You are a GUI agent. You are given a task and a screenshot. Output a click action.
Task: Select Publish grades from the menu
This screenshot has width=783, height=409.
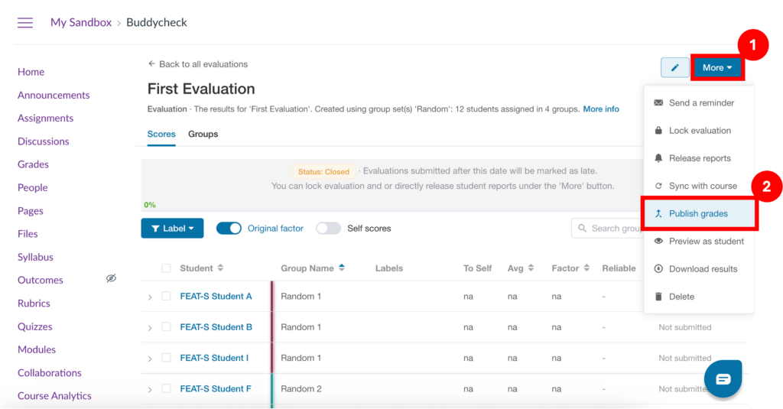(x=698, y=213)
